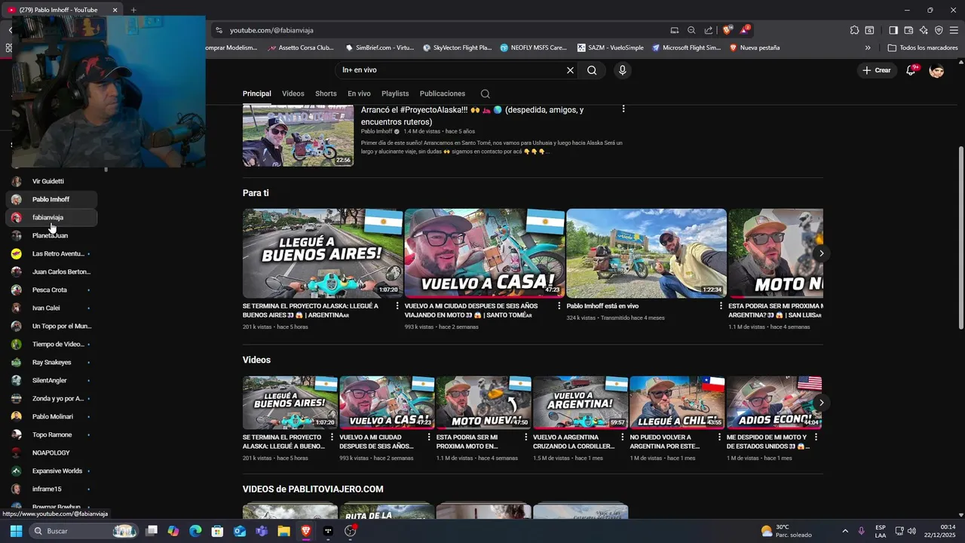965x543 pixels.
Task: Click the YouTube search magnifier button
Action: point(592,70)
